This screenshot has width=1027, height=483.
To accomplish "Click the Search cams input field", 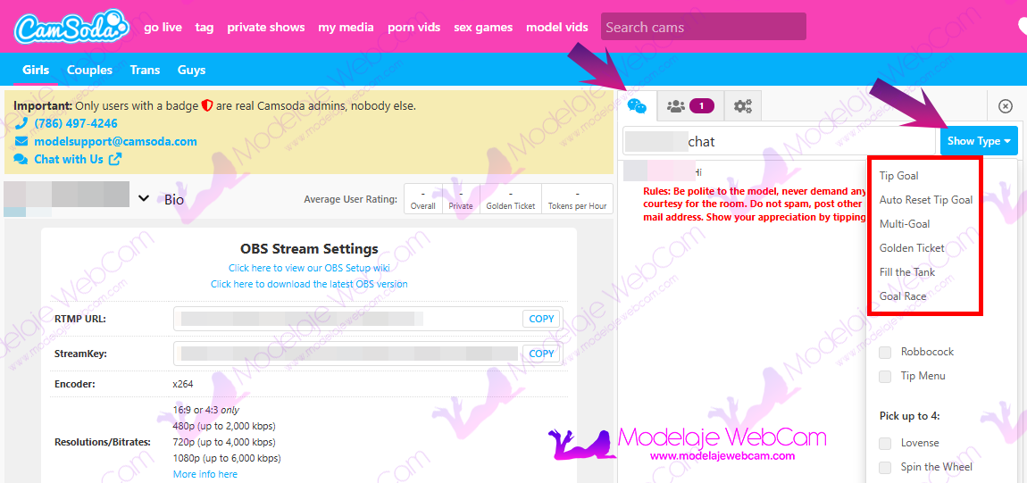I will point(703,28).
